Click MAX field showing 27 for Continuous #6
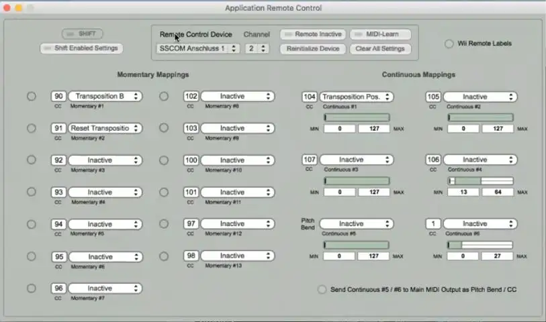The image size is (546, 322). (x=497, y=256)
